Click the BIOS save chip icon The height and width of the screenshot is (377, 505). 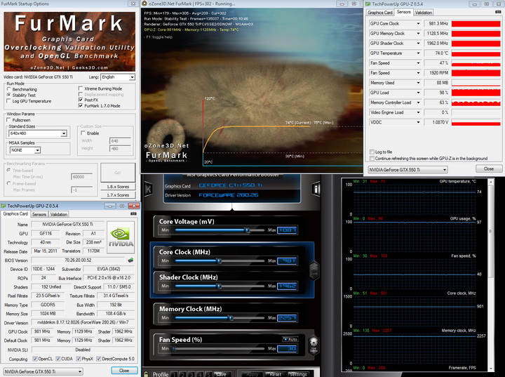130,260
